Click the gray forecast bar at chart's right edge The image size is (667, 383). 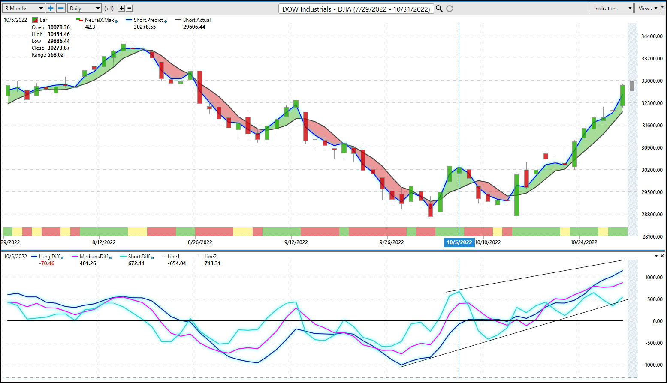[632, 86]
